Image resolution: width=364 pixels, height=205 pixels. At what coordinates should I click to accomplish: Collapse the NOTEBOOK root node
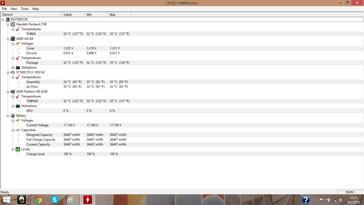tap(3, 20)
